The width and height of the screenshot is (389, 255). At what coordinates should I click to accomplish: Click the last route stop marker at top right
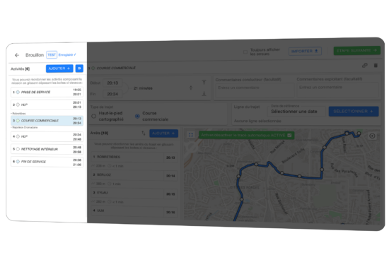point(359,134)
